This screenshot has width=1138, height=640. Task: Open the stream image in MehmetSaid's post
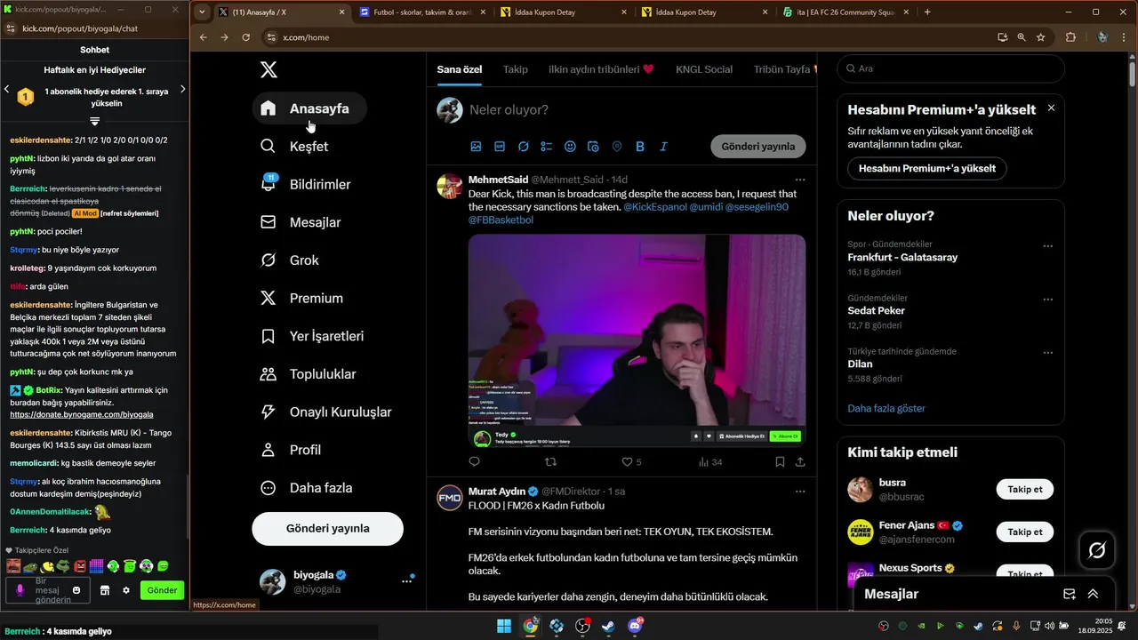(637, 341)
